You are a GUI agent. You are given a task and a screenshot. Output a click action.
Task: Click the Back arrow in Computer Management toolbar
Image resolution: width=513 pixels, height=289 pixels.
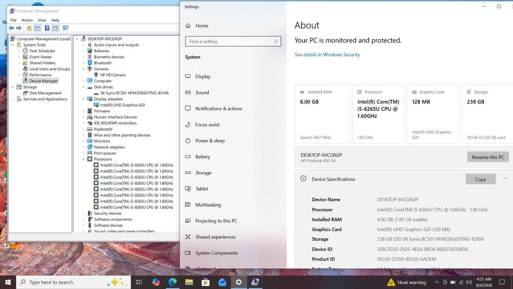(x=11, y=28)
